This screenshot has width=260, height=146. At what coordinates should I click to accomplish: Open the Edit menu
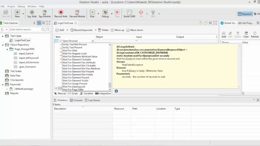click(3, 6)
